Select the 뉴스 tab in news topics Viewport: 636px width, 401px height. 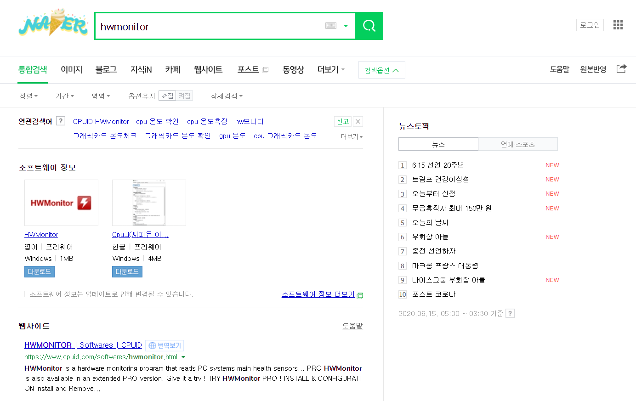[438, 144]
